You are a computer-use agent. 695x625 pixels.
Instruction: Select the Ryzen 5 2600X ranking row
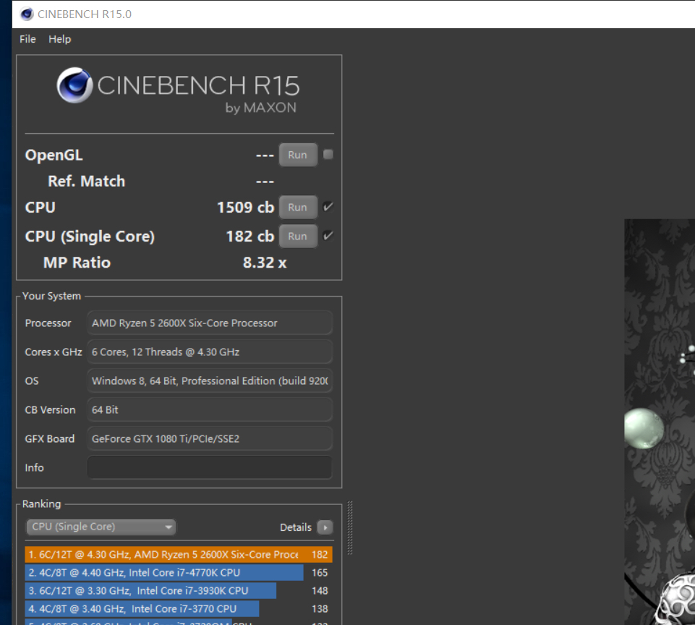click(x=179, y=555)
